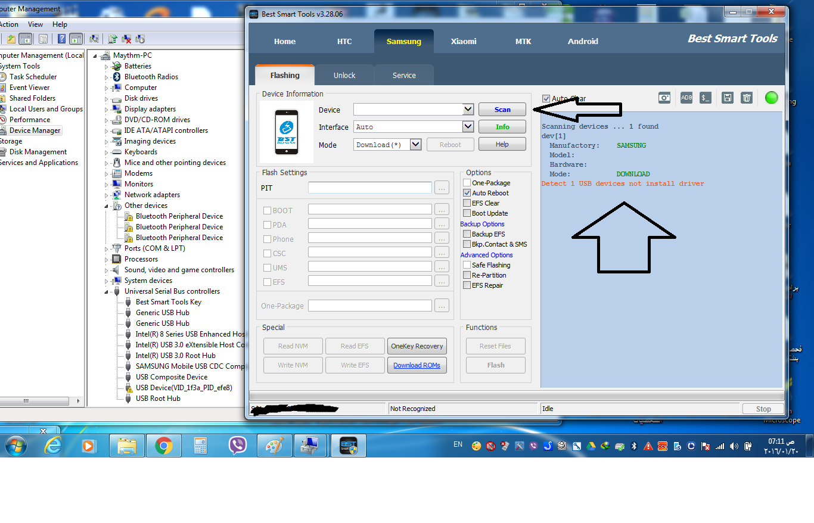Click the Windows Start orb
This screenshot has width=814, height=523.
[15, 446]
